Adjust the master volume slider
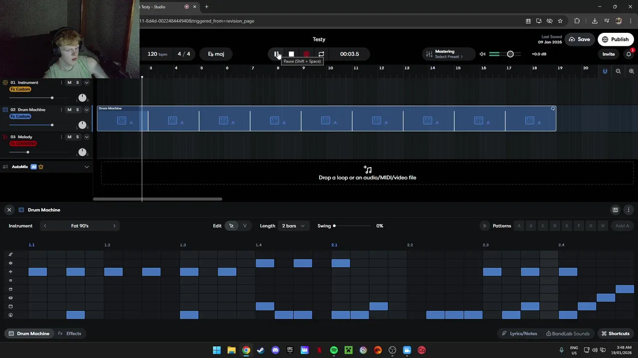Screen dimensions: 638x358 click(x=510, y=54)
